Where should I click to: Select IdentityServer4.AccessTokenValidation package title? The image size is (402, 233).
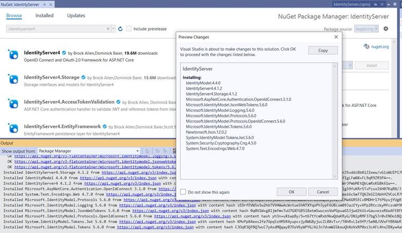point(69,102)
